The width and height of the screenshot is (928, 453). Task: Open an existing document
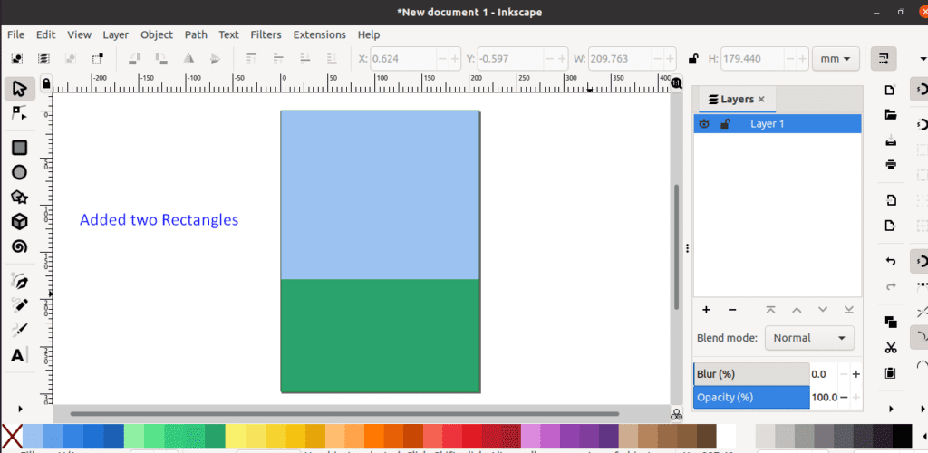point(890,115)
